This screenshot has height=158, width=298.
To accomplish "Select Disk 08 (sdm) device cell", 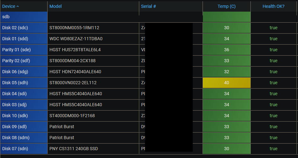I will [x=24, y=138].
